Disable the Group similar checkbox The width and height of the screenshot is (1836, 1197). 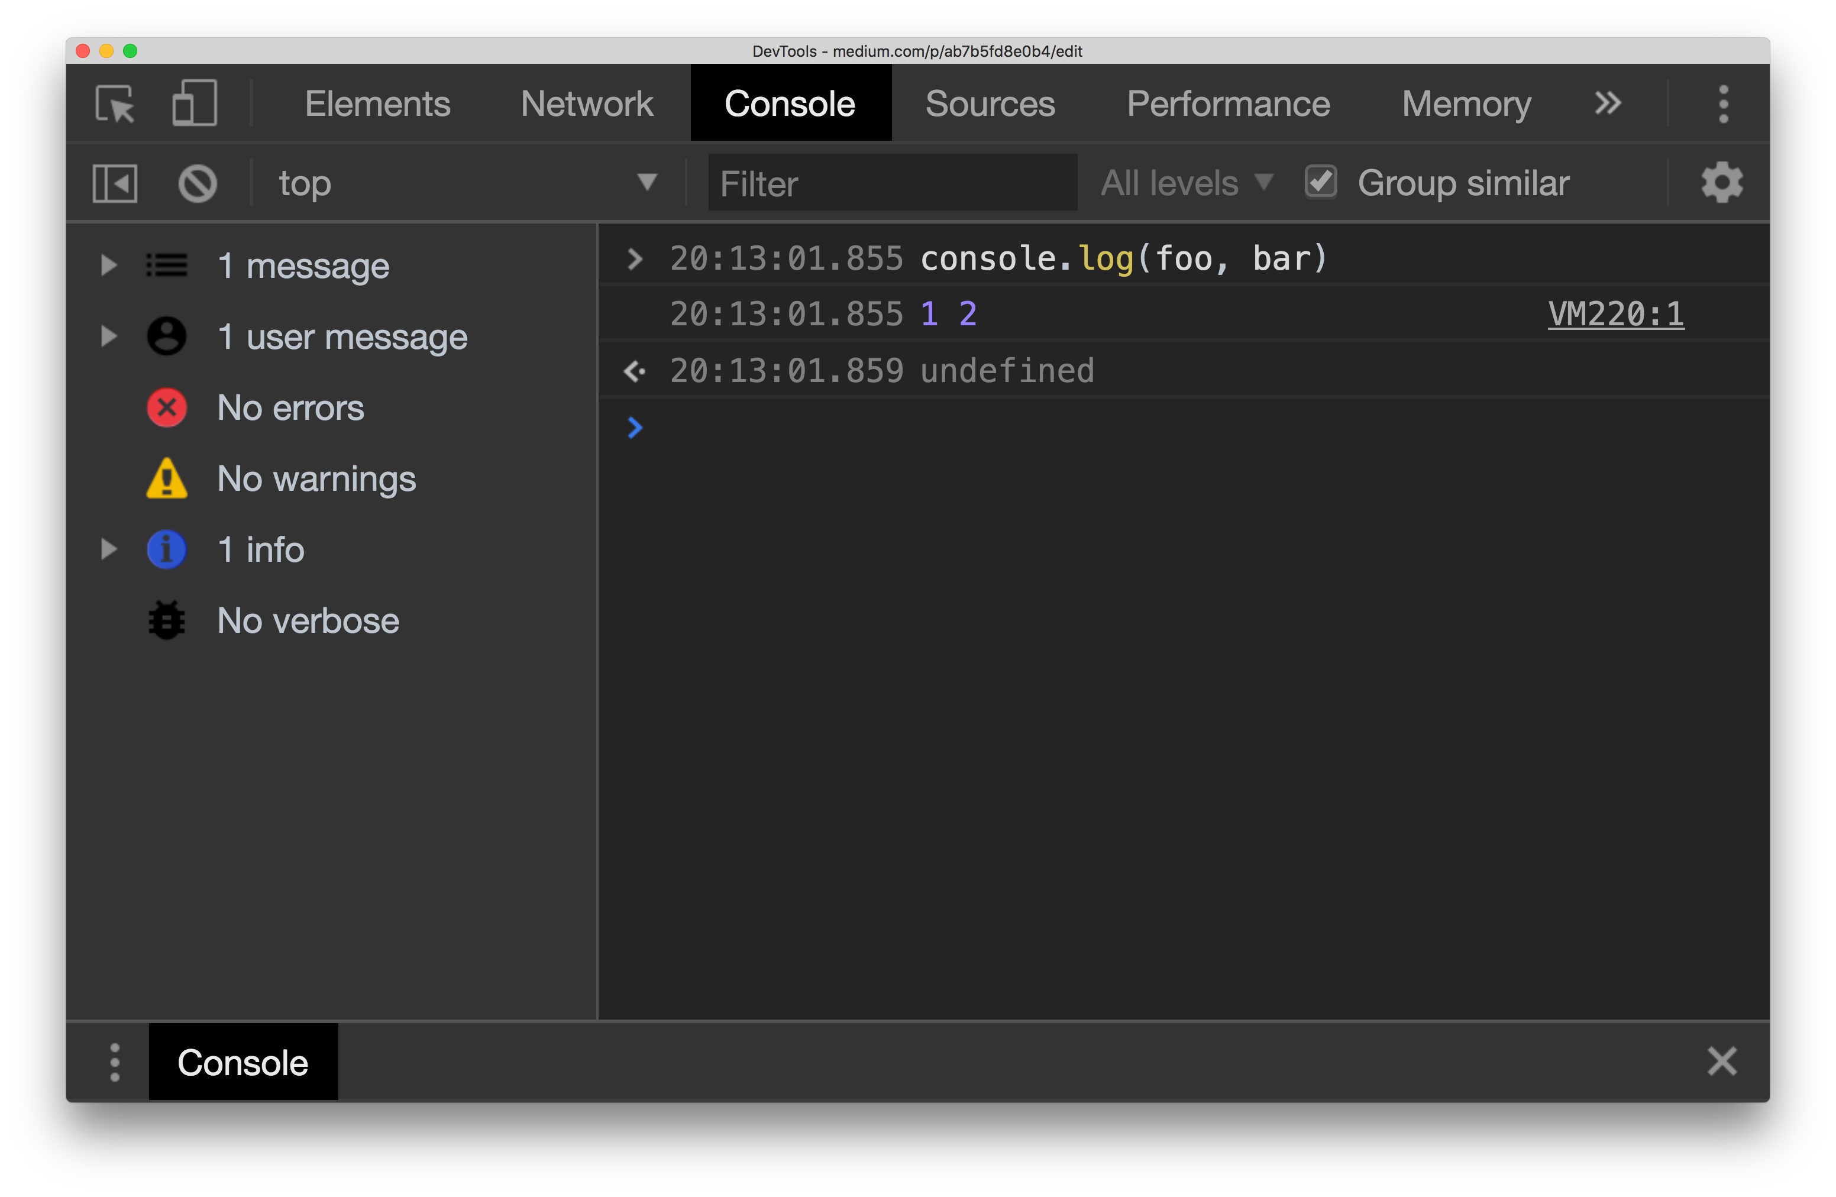[x=1321, y=181]
